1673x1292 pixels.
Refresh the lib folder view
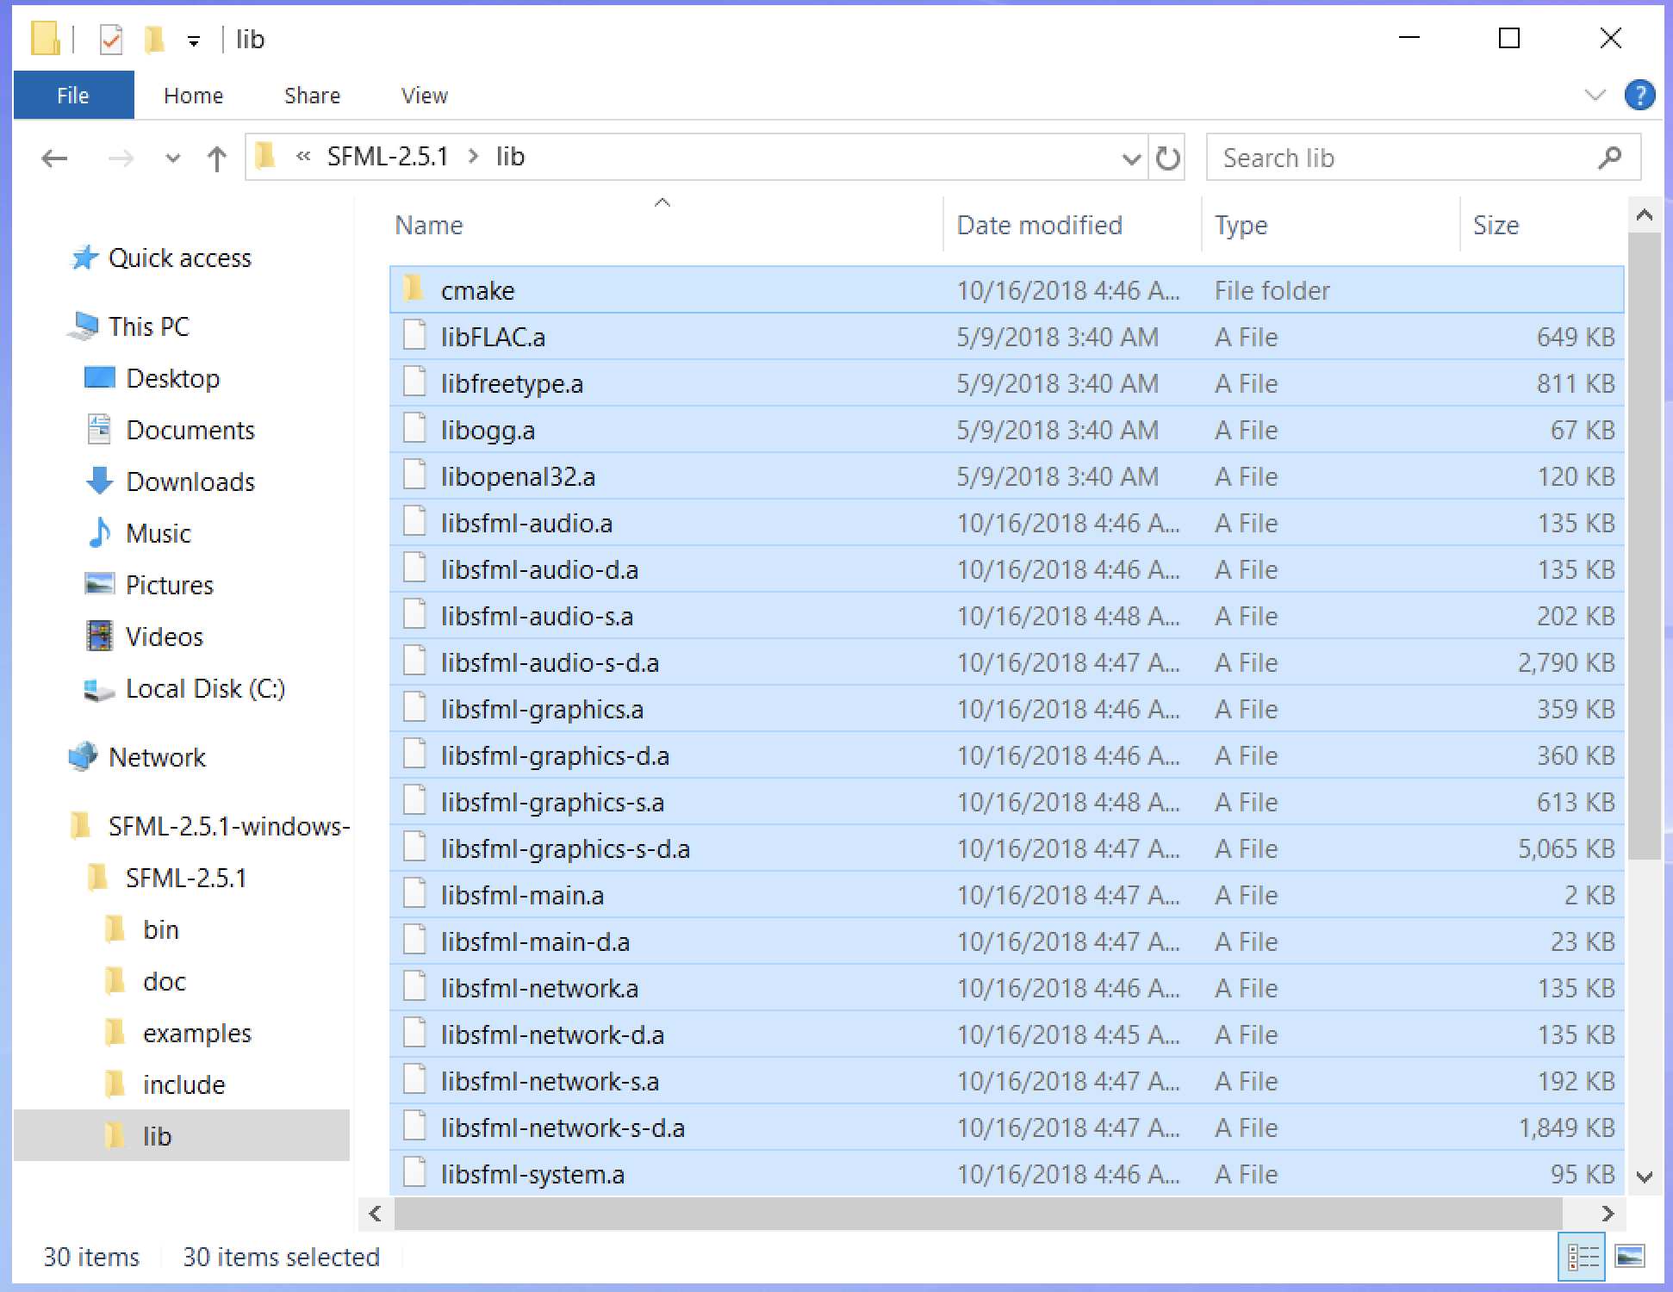1167,158
